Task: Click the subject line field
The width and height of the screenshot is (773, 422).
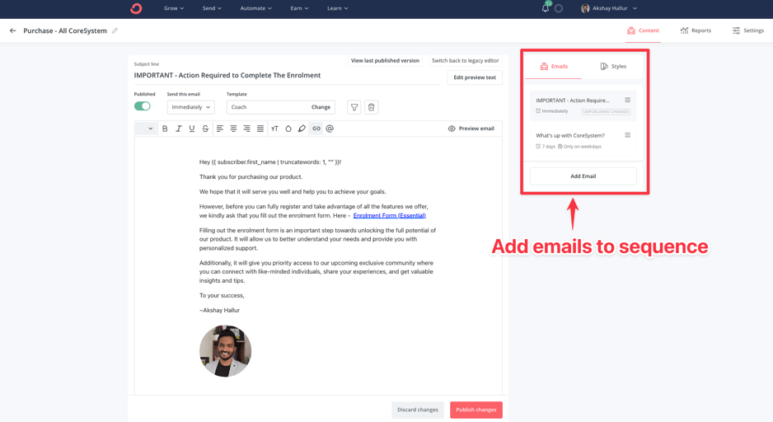Action: [287, 76]
